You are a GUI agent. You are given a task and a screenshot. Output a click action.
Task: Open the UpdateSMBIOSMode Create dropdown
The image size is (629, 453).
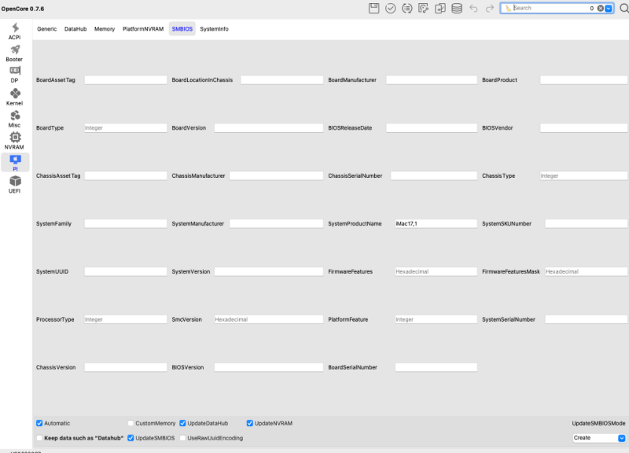coord(599,438)
